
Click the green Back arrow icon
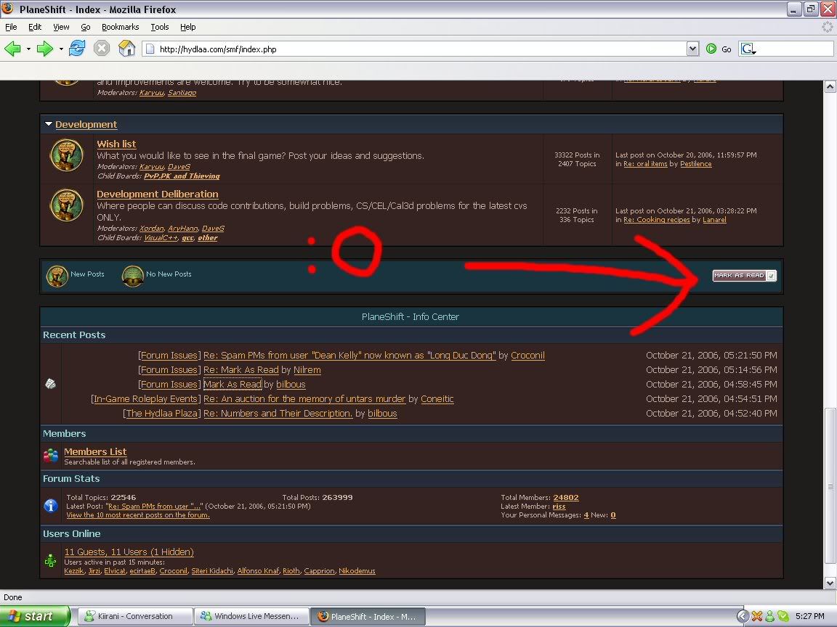pyautogui.click(x=12, y=49)
